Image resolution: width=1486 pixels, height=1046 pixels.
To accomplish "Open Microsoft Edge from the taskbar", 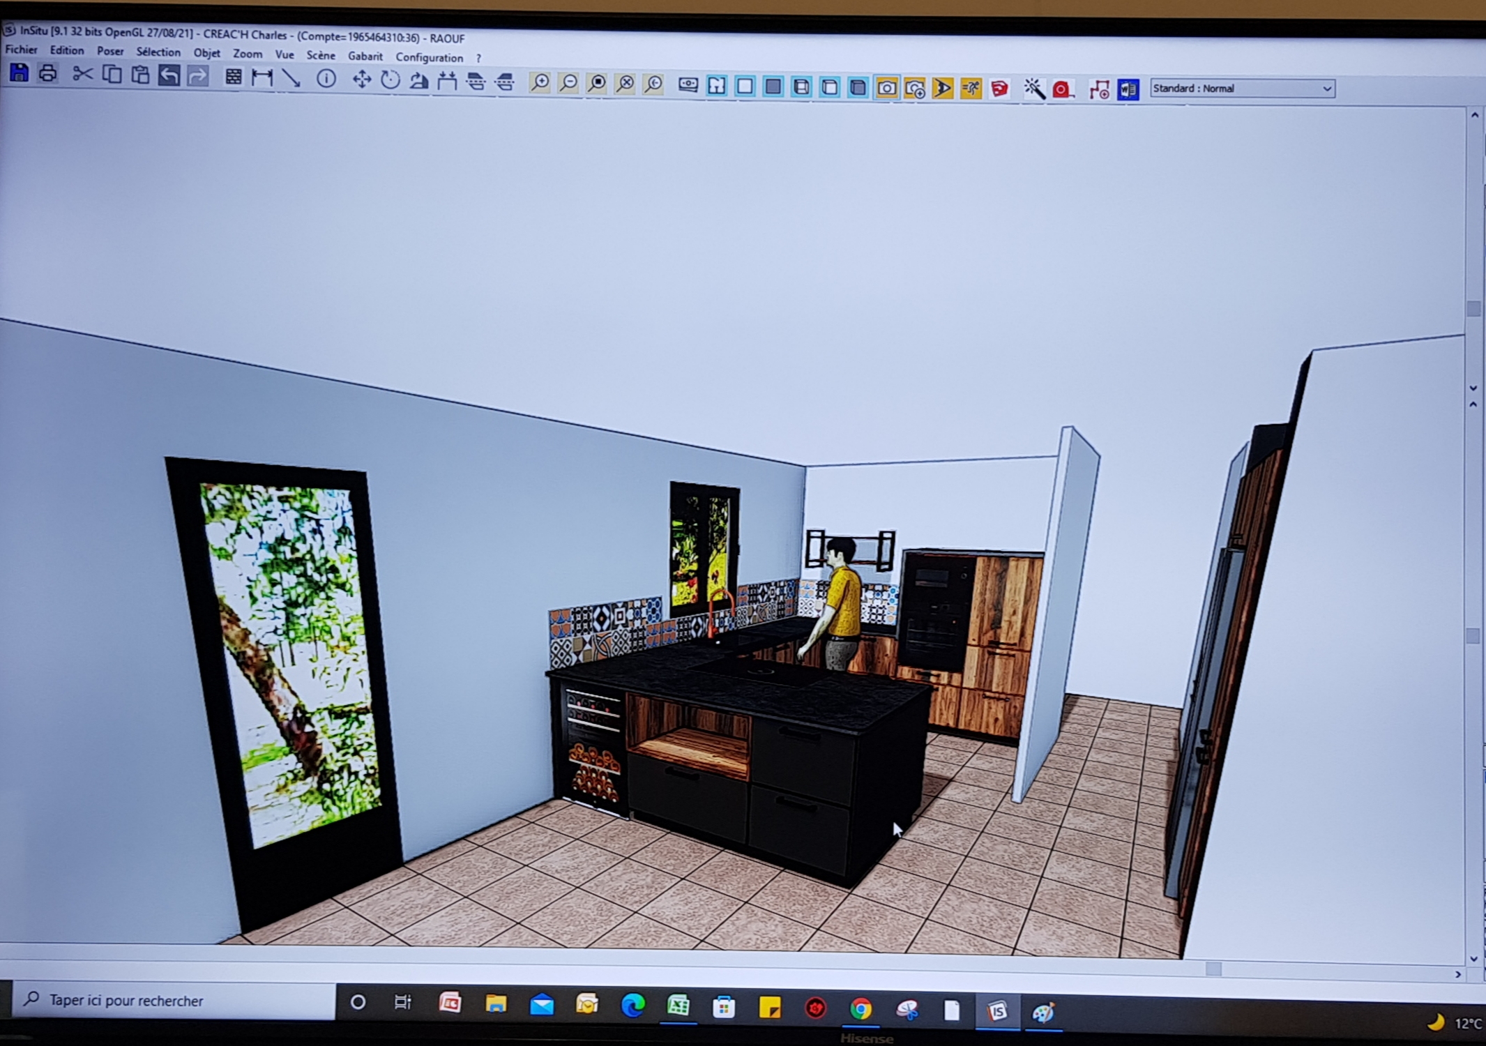I will tap(632, 1006).
